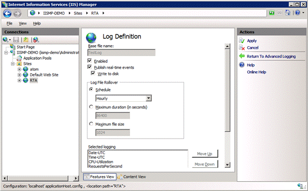Click the Maximum file size value field
Screen dimensions: 308x191
pos(112,132)
